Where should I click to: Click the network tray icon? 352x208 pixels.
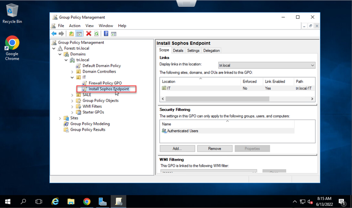point(303,202)
